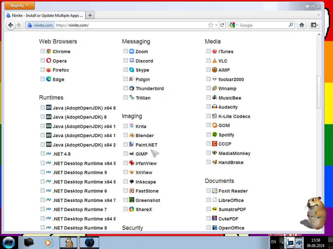This screenshot has width=333, height=249.
Task: Click the Chrome app icon
Action: click(x=49, y=51)
